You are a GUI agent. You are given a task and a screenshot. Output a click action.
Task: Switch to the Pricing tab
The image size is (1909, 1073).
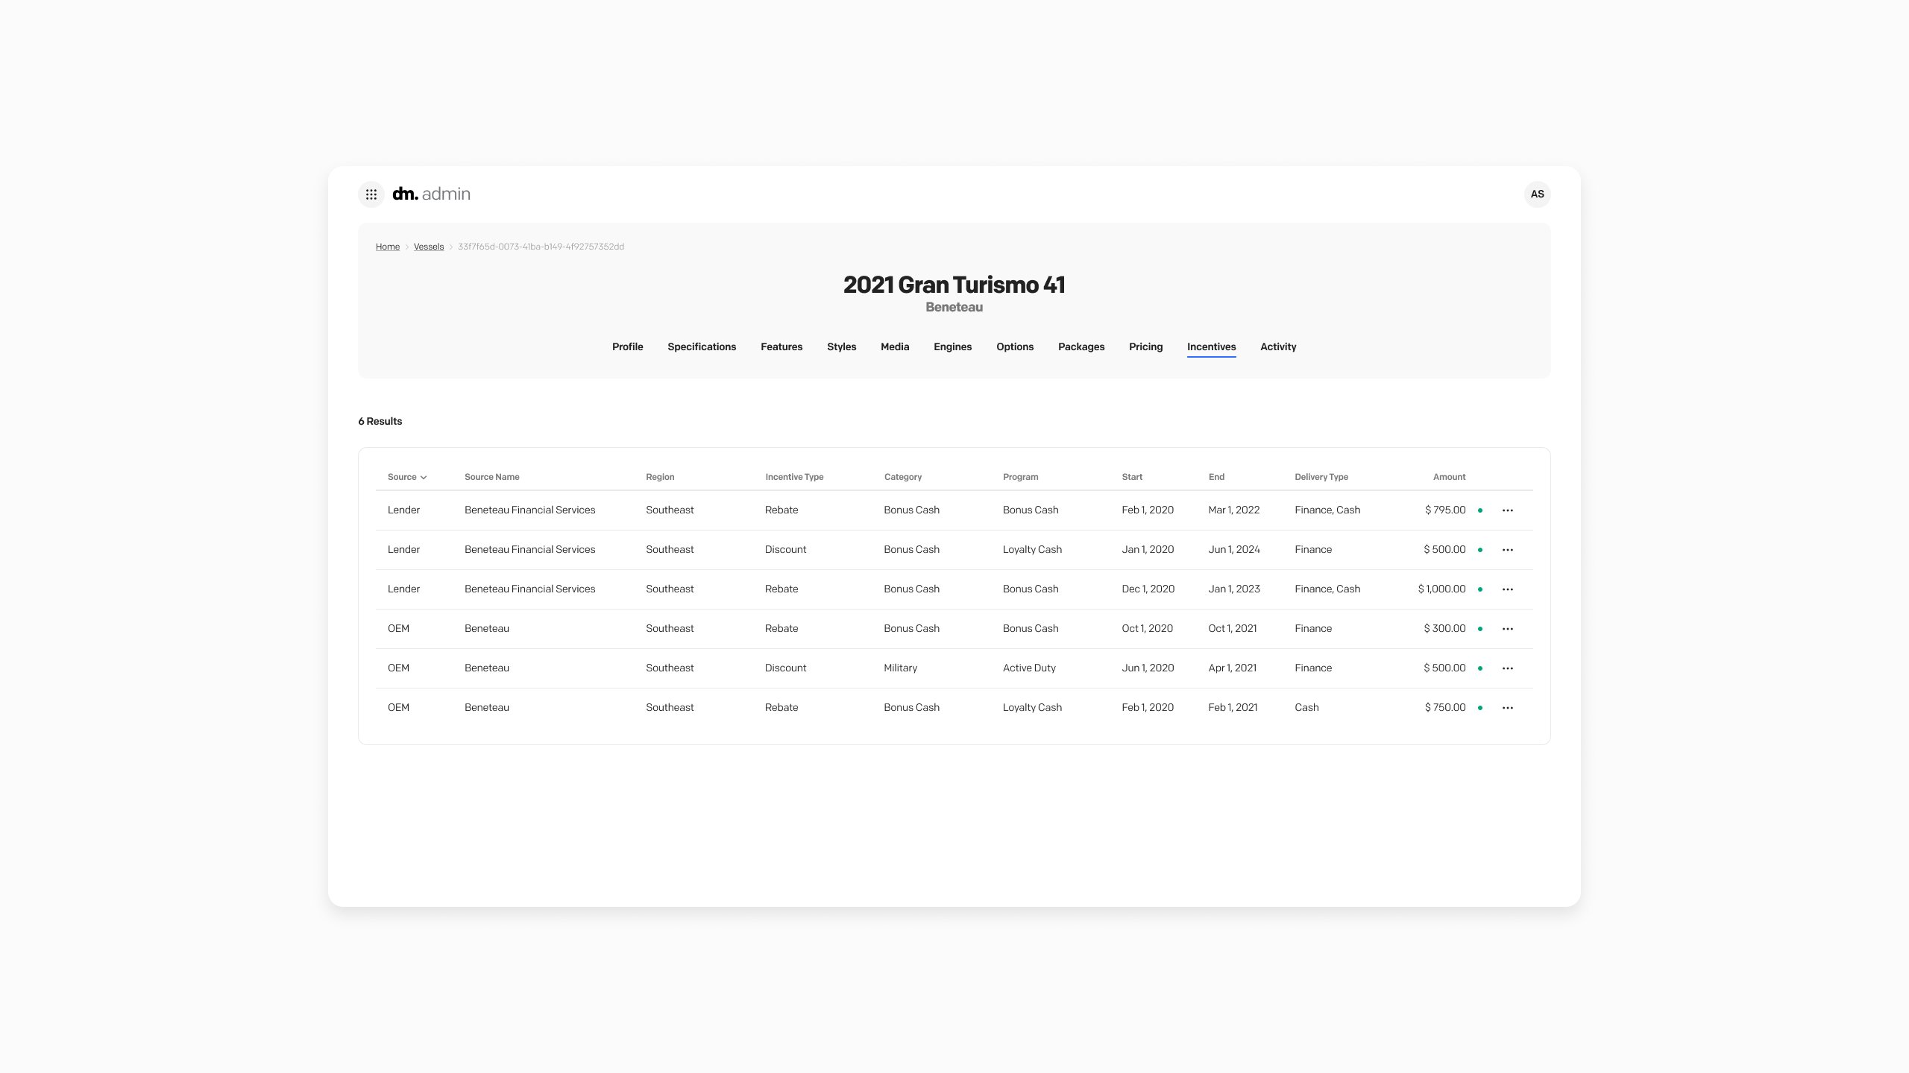click(1145, 347)
